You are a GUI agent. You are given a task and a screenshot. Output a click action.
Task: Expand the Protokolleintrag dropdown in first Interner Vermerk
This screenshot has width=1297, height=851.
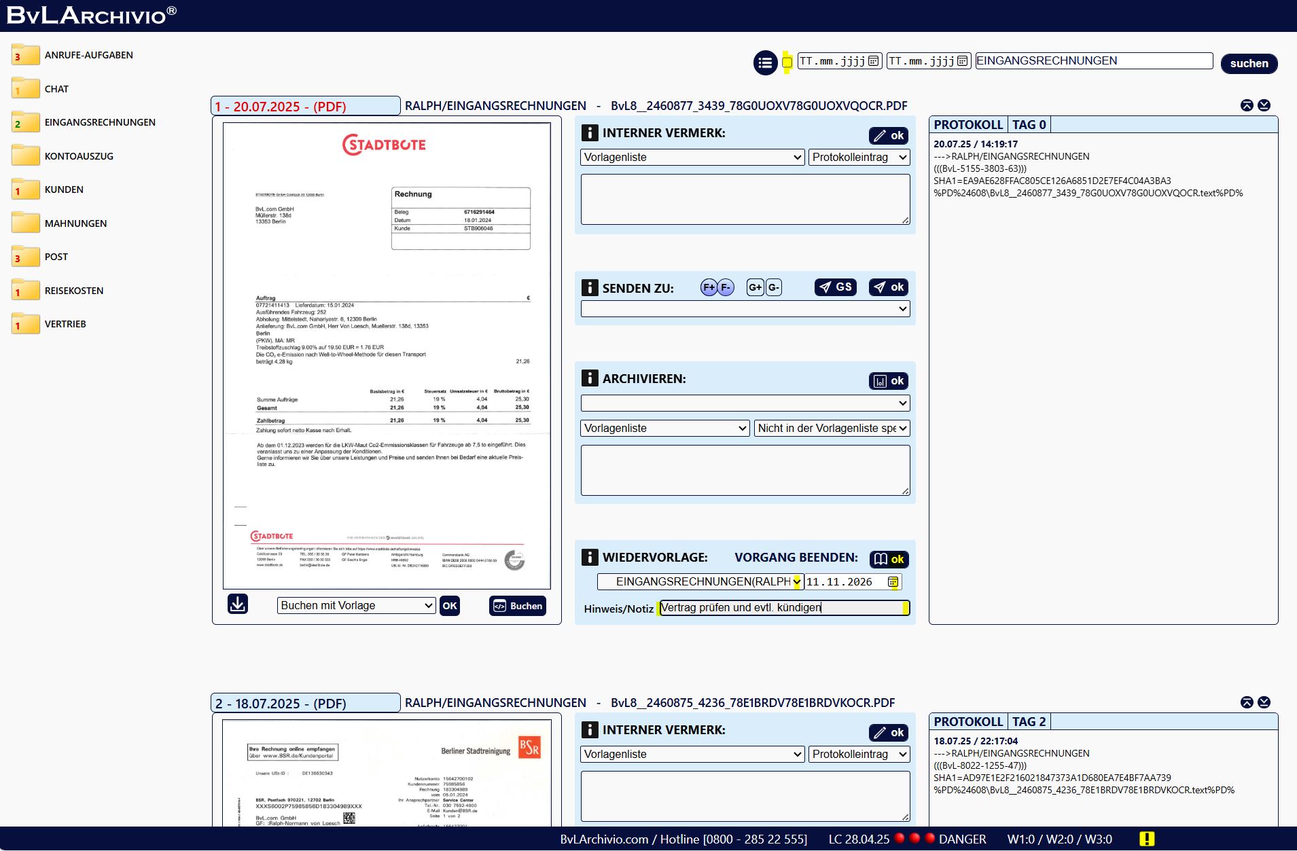tap(859, 157)
